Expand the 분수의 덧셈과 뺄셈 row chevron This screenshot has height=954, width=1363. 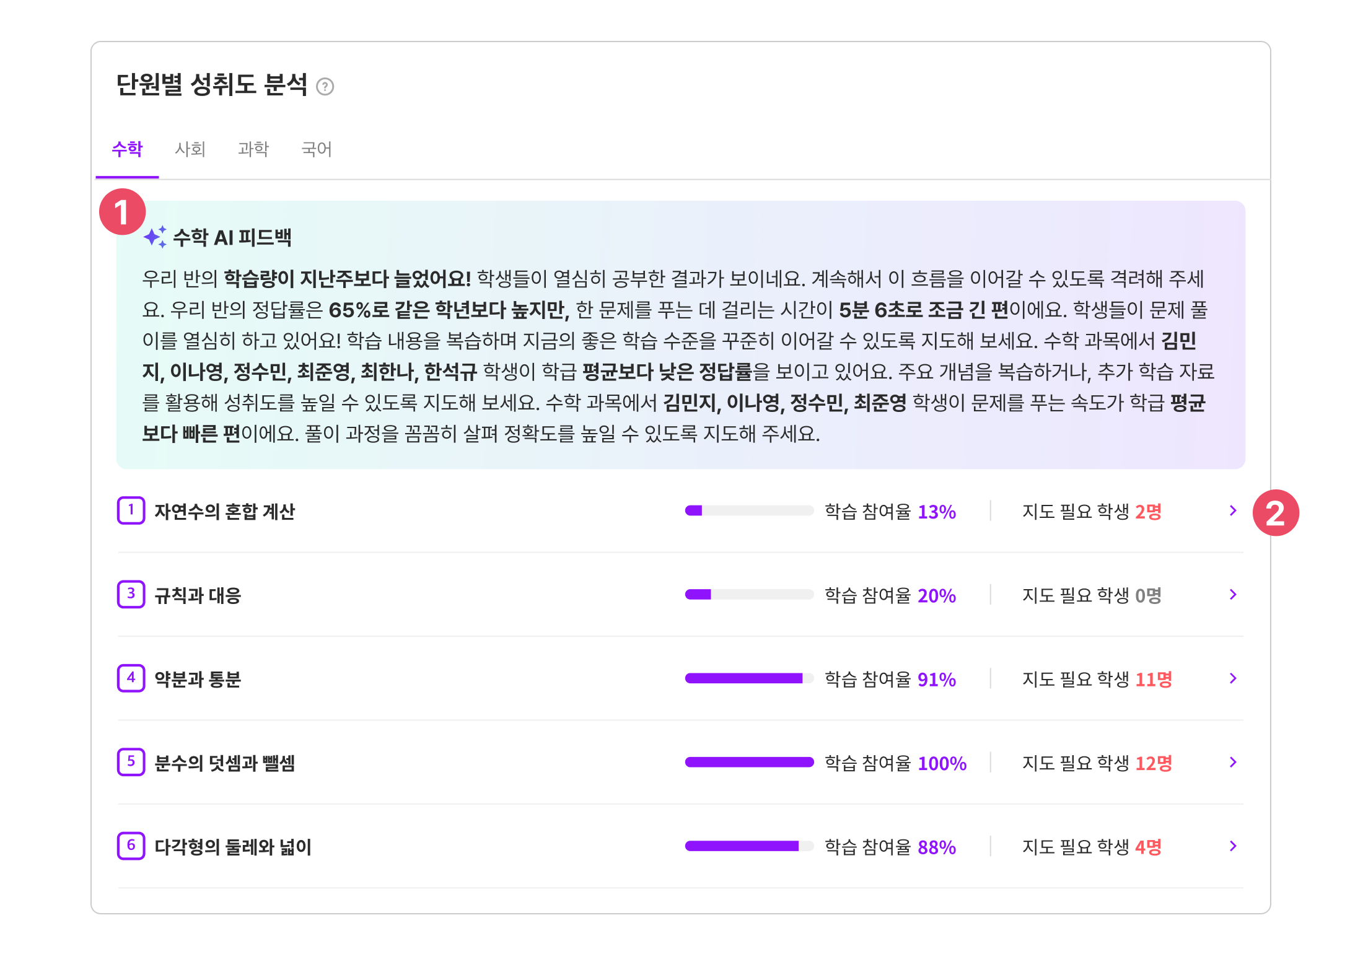click(1233, 763)
